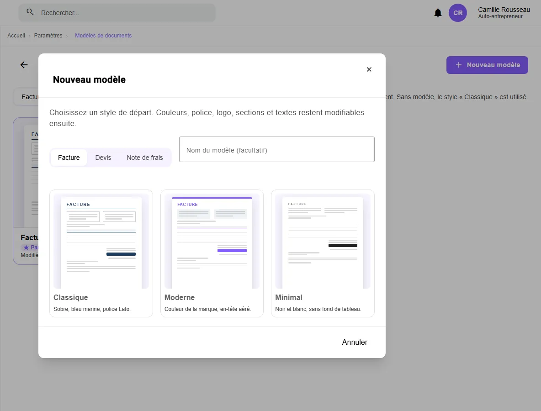Click the Rechercher search field
The width and height of the screenshot is (541, 411).
click(117, 13)
